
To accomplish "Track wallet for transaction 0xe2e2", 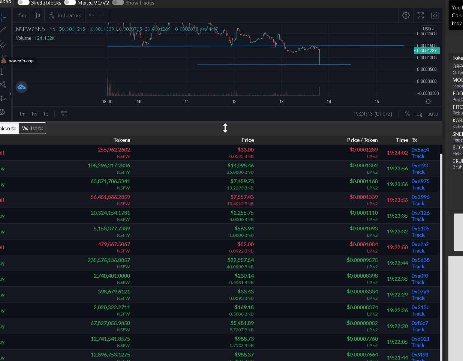I will [418, 251].
